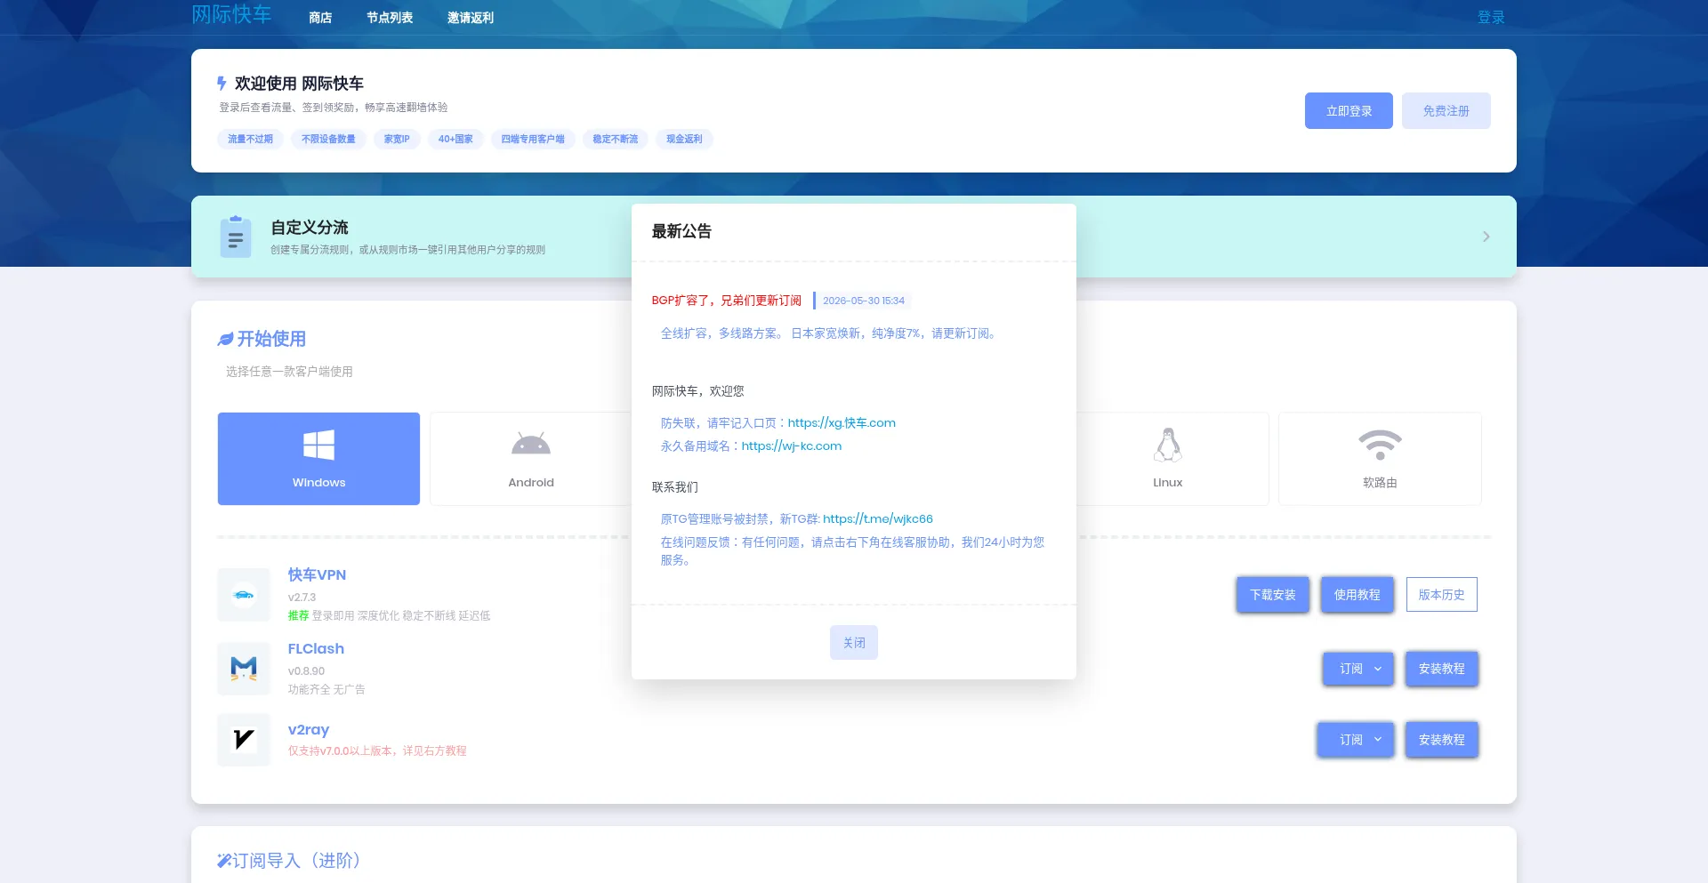Screen dimensions: 1708x883
Task: Select the Windows client tile
Action: tap(318, 459)
